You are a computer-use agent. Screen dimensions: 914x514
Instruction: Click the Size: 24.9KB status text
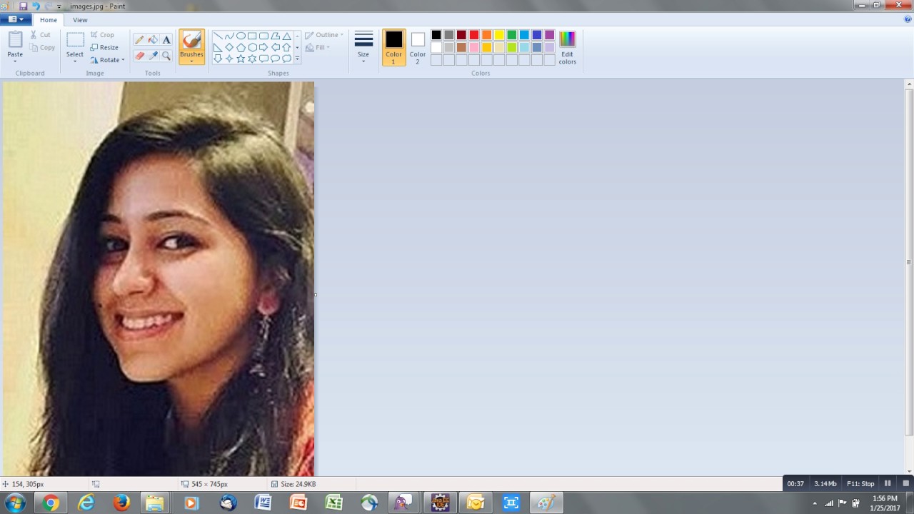click(298, 484)
